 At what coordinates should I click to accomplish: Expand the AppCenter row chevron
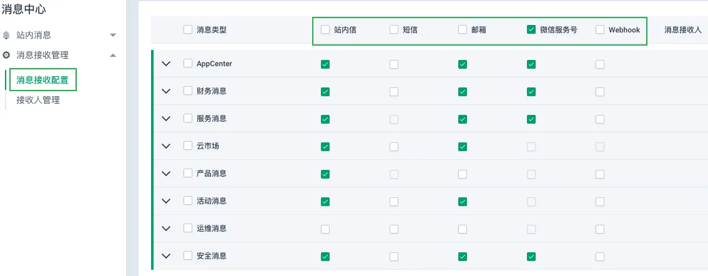coord(166,64)
